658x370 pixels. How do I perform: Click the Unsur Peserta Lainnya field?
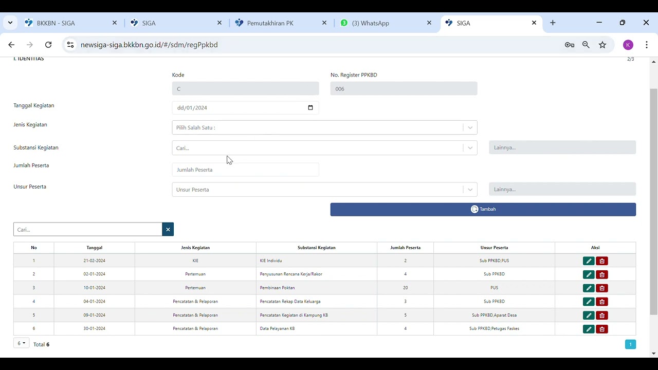point(562,189)
